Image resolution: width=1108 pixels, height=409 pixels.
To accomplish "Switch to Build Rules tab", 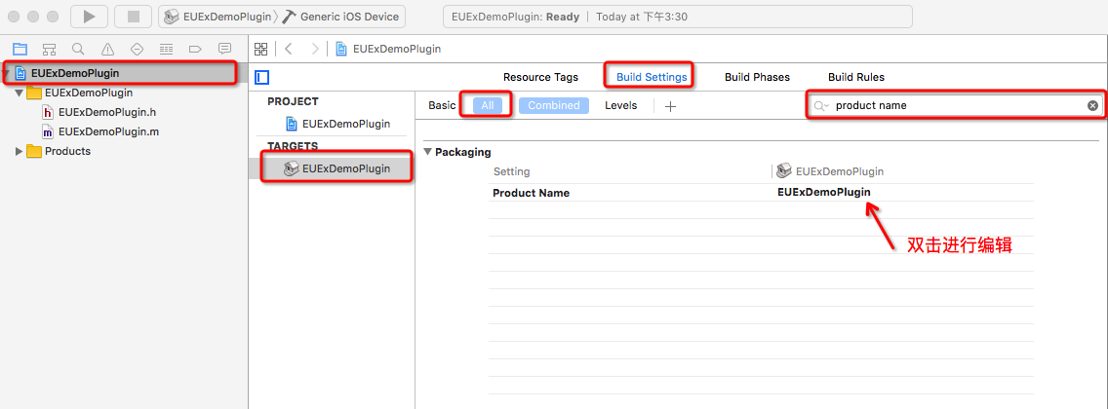I will (x=855, y=78).
